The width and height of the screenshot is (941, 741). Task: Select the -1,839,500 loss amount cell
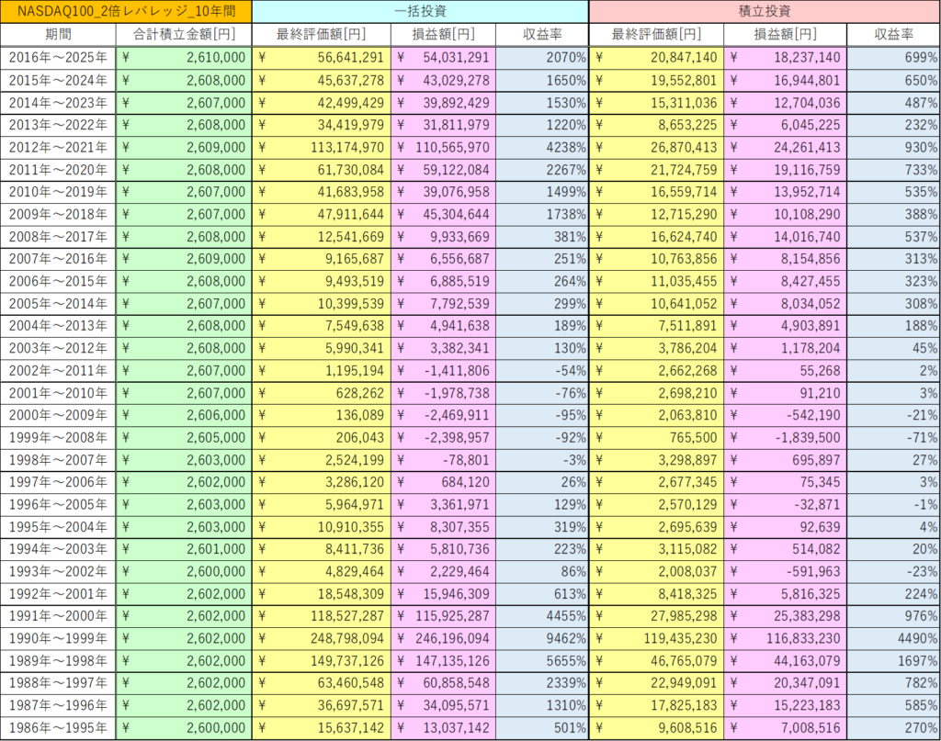[785, 438]
